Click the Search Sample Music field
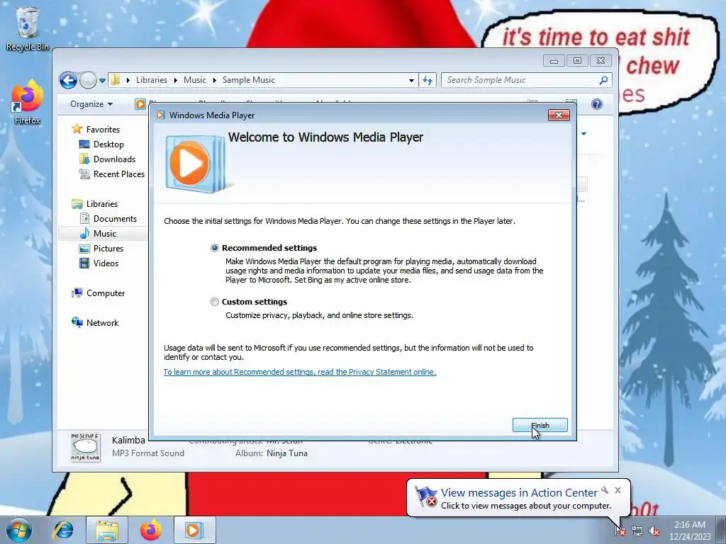This screenshot has height=544, width=726. (x=527, y=80)
